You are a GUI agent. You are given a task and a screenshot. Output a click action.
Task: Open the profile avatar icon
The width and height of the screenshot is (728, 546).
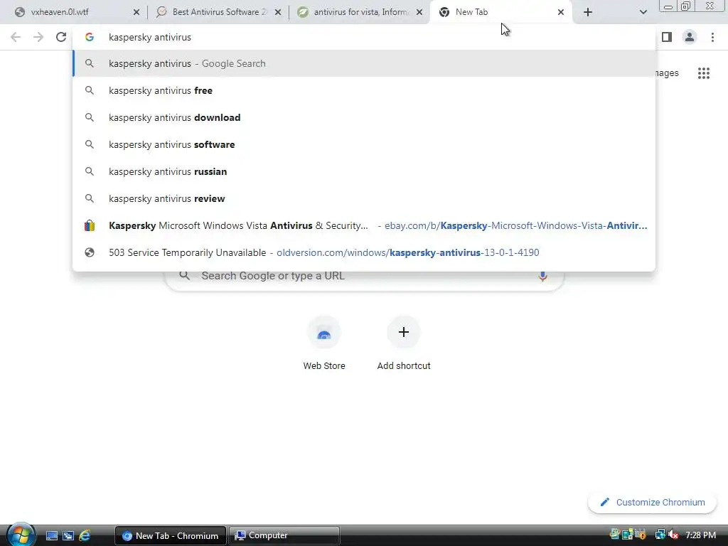pos(690,37)
